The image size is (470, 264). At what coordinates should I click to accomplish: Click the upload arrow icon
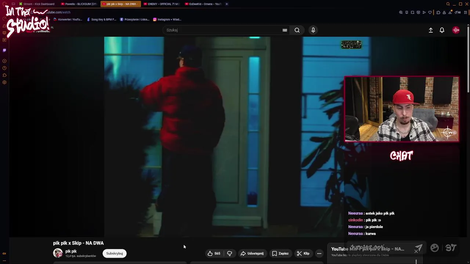[431, 30]
